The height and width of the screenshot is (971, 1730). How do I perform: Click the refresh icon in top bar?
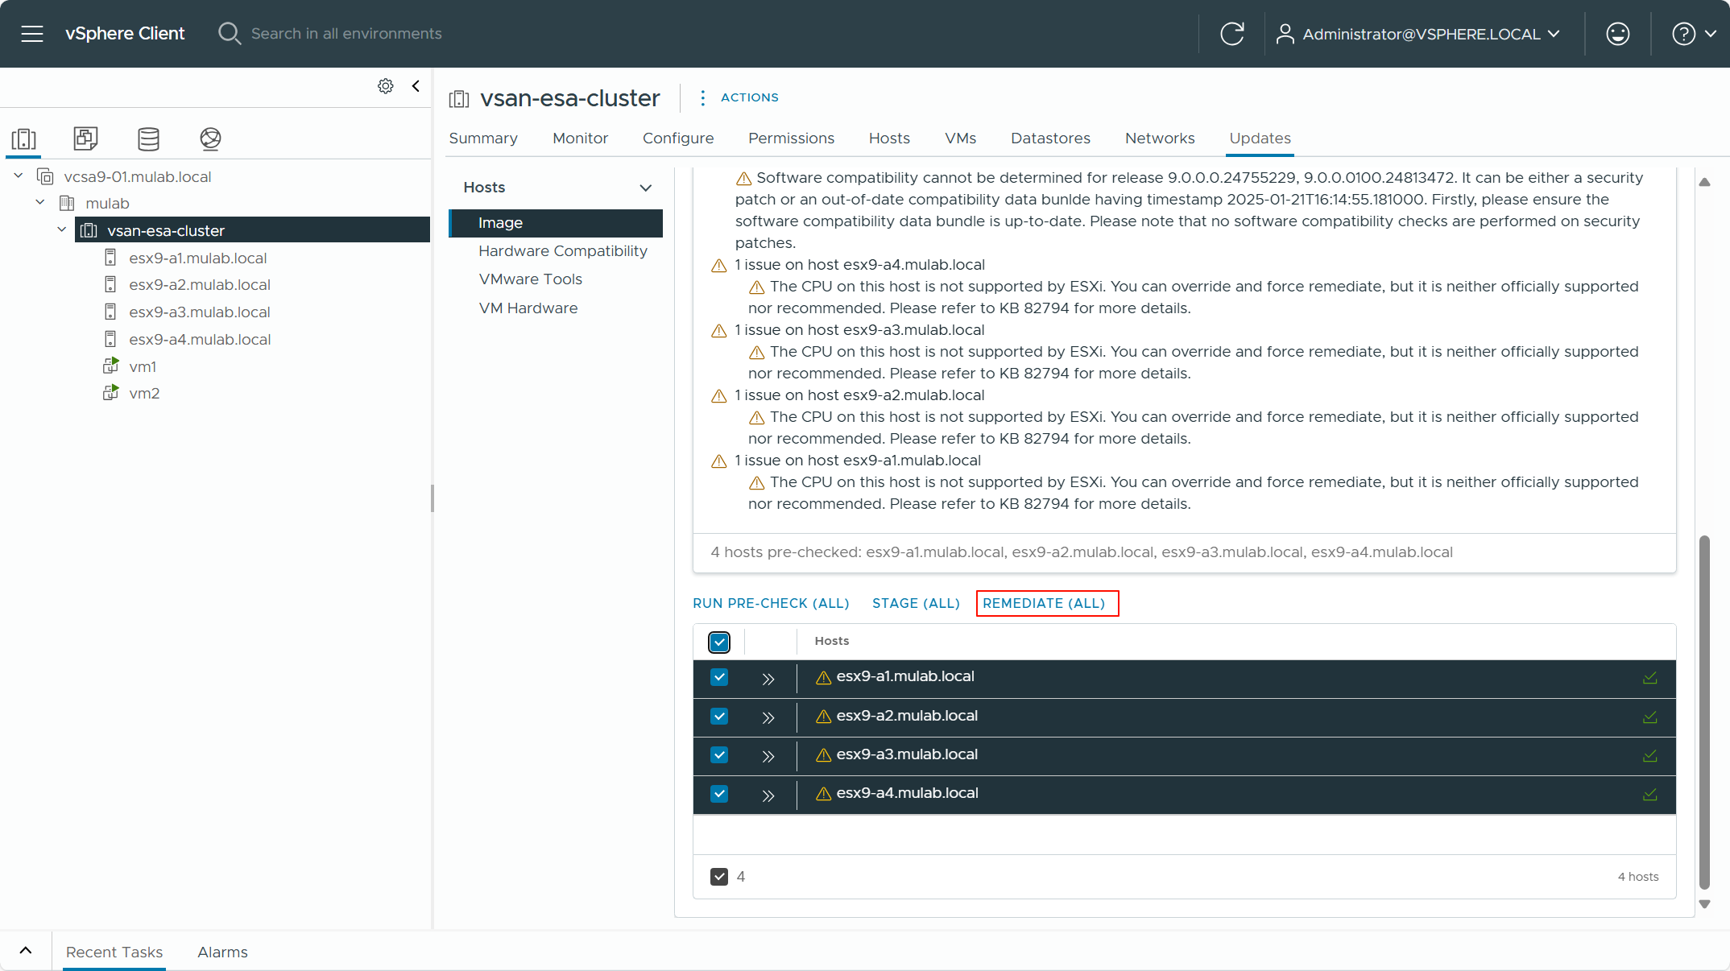[1231, 34]
